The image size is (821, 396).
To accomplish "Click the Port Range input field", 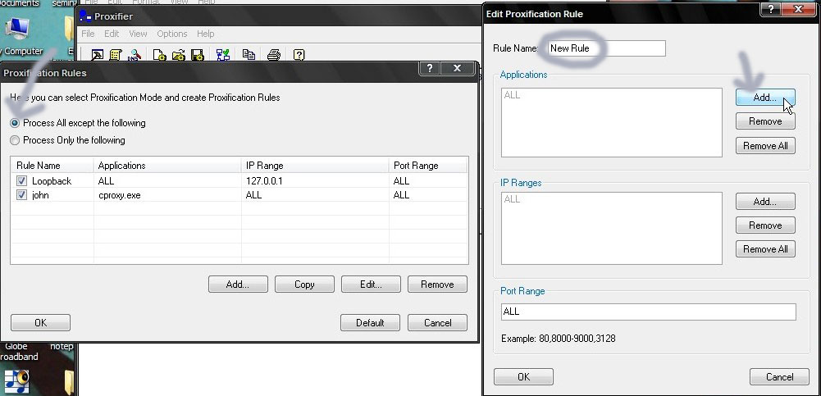I will click(x=648, y=312).
